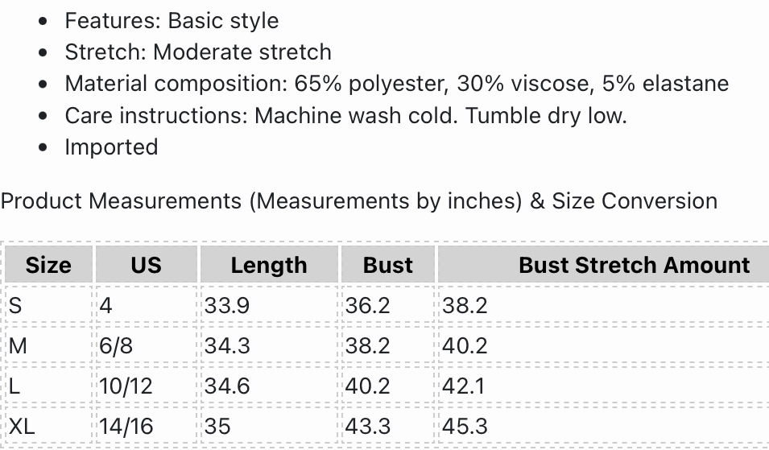Select the Material composition bullet line
This screenshot has height=450, width=769.
396,84
